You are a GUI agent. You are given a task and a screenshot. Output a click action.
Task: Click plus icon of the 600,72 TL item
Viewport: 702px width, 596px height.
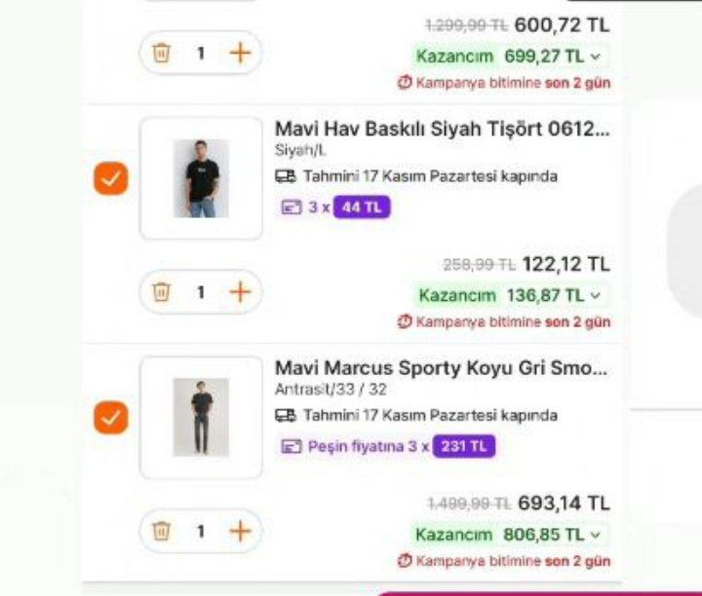[239, 54]
